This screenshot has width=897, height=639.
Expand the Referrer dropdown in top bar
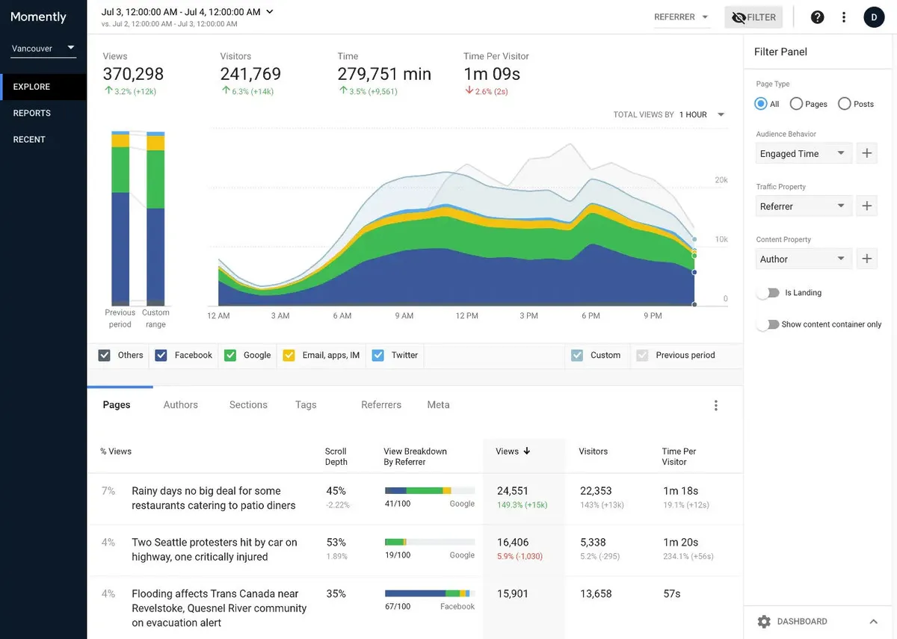[681, 17]
